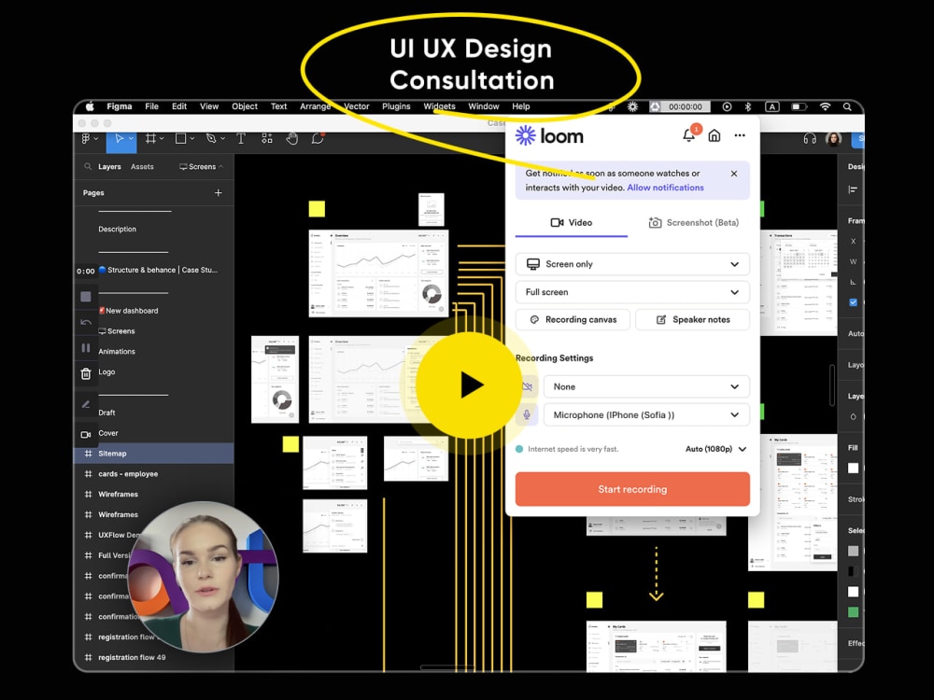Click Start recording button

632,489
